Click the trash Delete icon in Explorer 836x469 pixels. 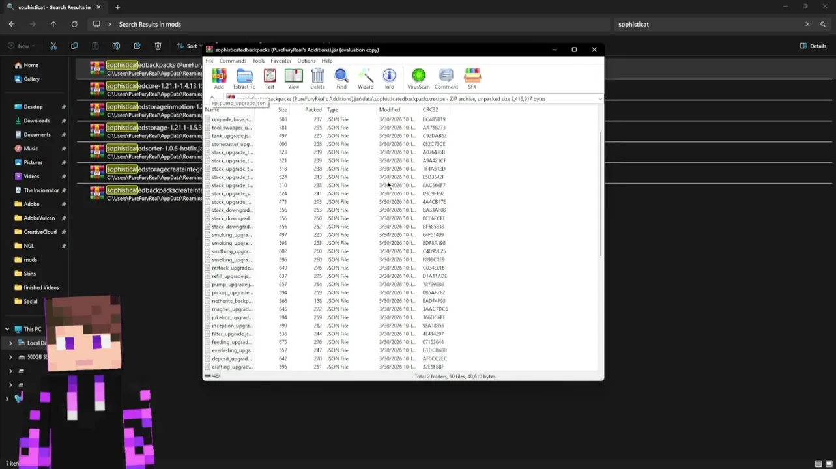point(158,46)
